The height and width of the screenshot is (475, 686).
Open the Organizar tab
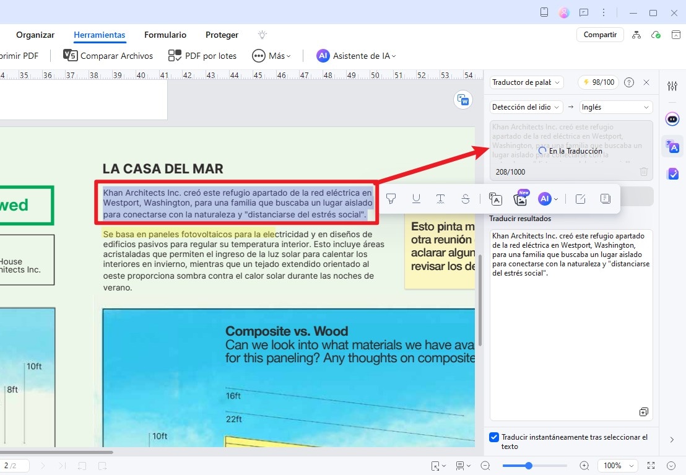coord(35,35)
